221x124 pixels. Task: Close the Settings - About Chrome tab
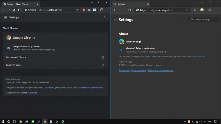coord(38,4)
